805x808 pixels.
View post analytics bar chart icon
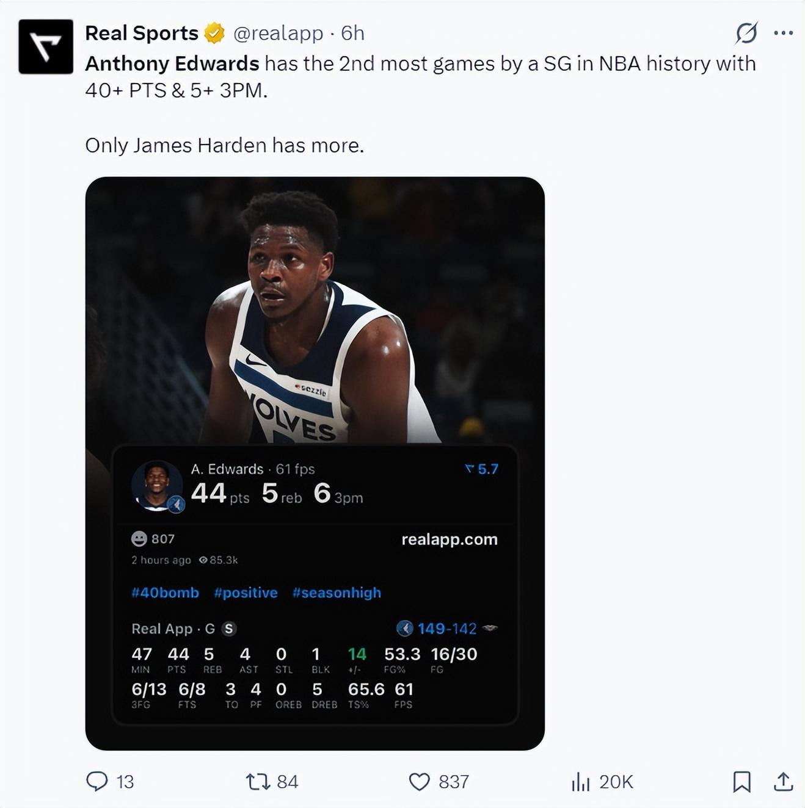point(580,781)
